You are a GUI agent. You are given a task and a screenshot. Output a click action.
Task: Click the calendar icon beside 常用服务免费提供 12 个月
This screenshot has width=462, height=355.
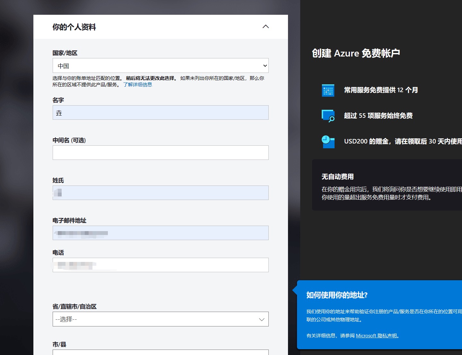328,90
